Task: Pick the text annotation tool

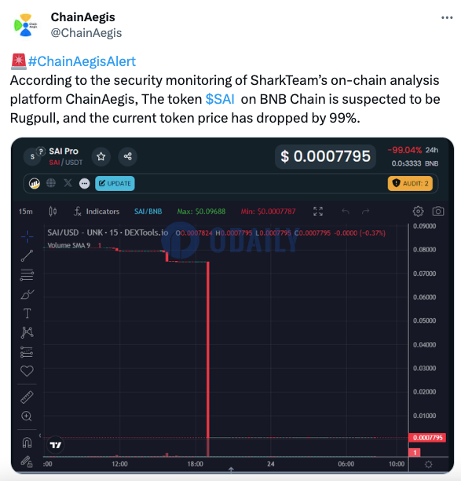Action: (27, 314)
